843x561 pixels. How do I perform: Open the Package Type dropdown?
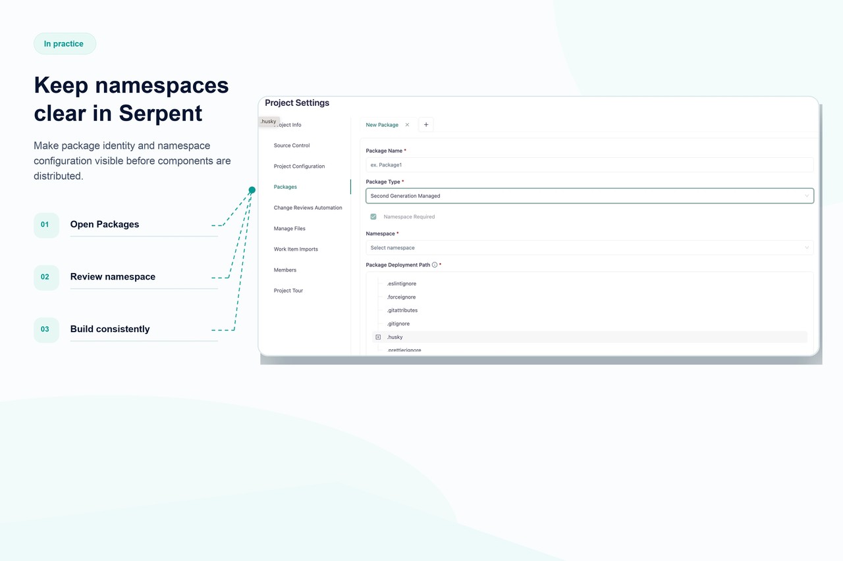pos(589,196)
